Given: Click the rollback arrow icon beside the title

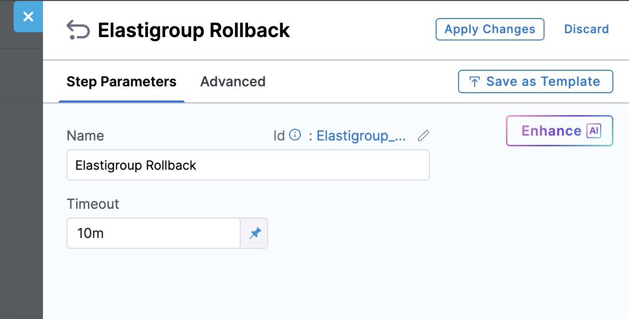Looking at the screenshot, I should pos(78,30).
